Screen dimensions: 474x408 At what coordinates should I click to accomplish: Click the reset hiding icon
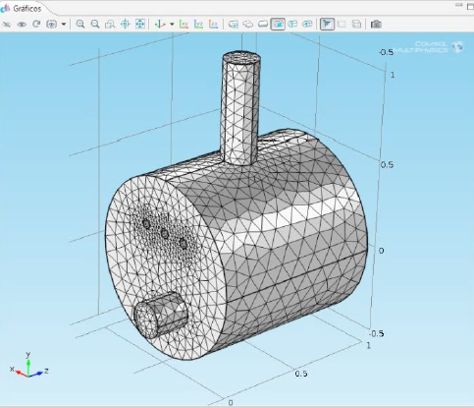[x=36, y=24]
